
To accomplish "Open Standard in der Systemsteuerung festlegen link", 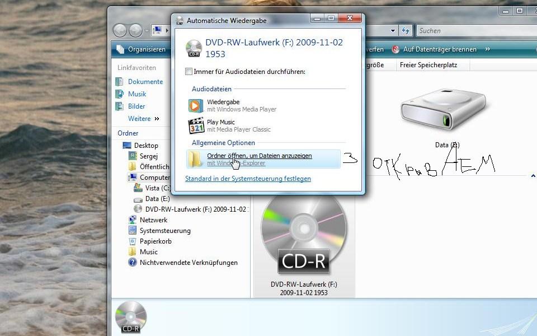I will click(248, 179).
